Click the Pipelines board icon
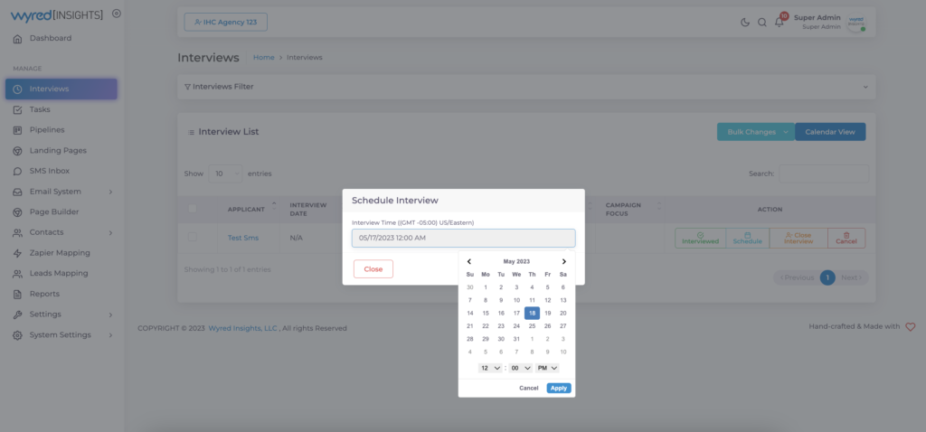Image resolution: width=926 pixels, height=432 pixels. click(17, 130)
